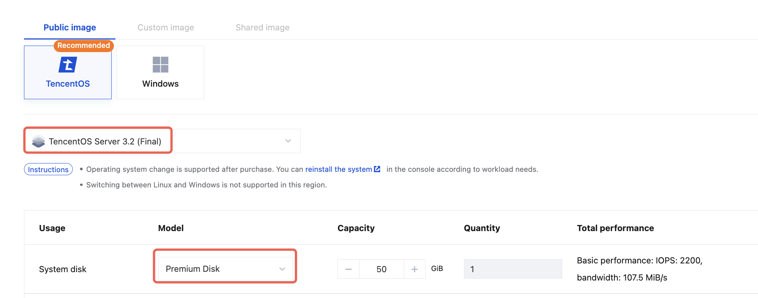Expand the OS version dropdown chevron

(288, 141)
